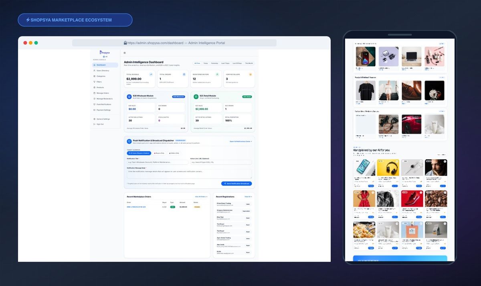Open General Settings in the sidebar
The image size is (481, 286).
pos(105,119)
